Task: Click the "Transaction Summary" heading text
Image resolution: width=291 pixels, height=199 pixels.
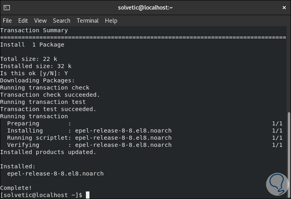Action: [x=34, y=30]
